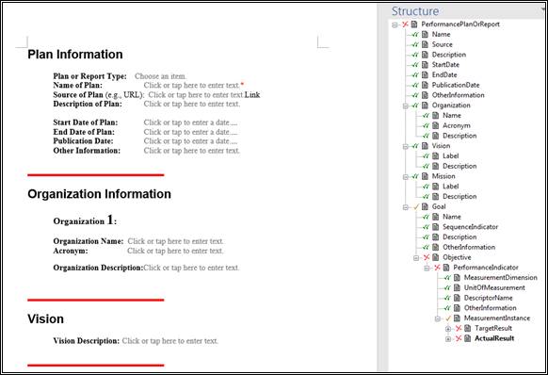Click the Acronym text field in document

coord(175,251)
